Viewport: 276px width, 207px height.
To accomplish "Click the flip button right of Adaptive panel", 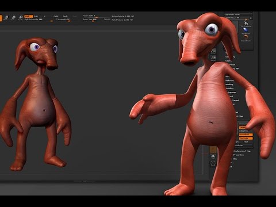I will click(246, 141).
